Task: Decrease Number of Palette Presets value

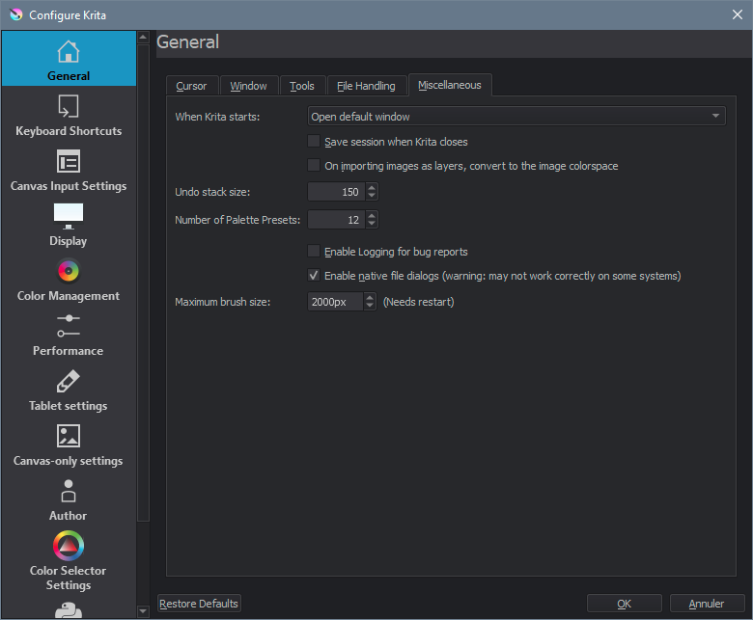Action: [x=372, y=225]
